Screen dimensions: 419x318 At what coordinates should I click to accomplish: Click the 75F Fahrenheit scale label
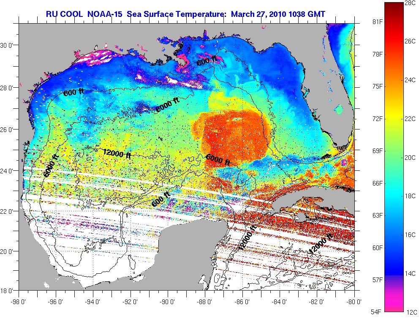(378, 86)
